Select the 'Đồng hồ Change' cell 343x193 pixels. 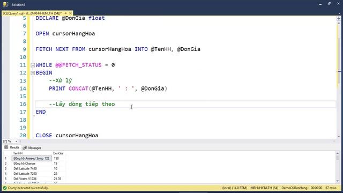pos(32,164)
